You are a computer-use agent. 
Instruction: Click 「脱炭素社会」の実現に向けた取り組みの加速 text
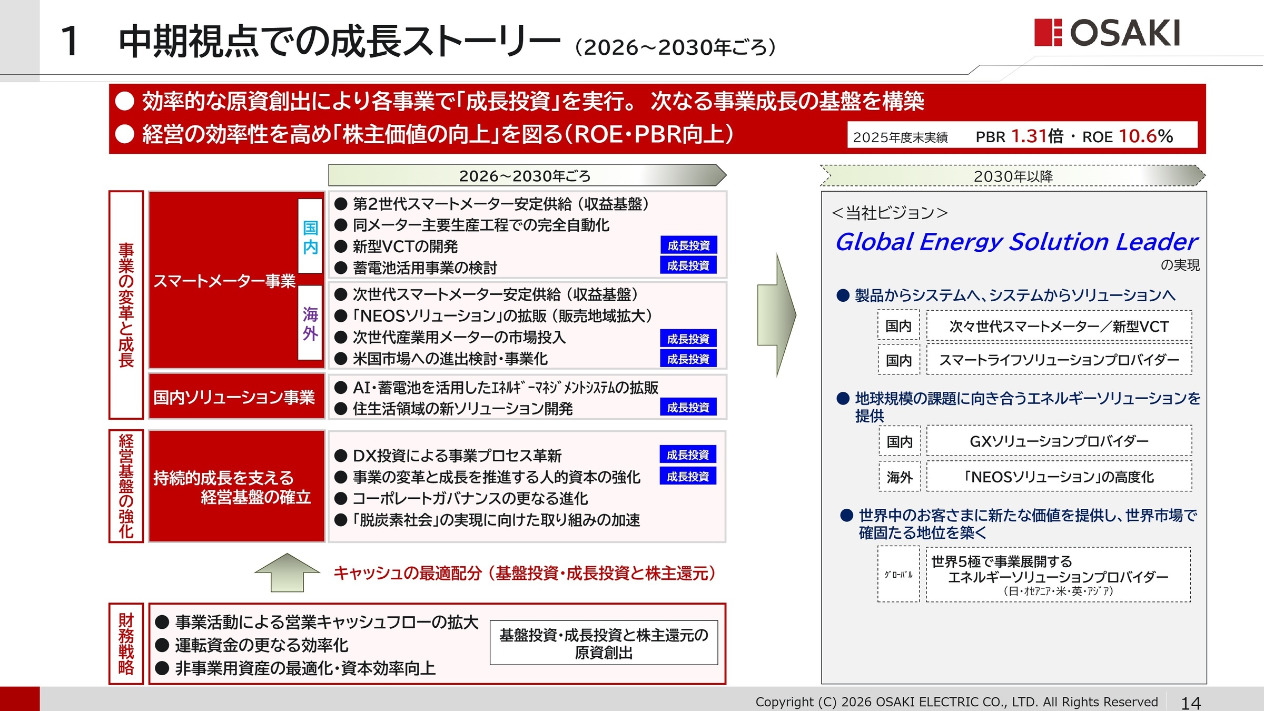tap(496, 520)
